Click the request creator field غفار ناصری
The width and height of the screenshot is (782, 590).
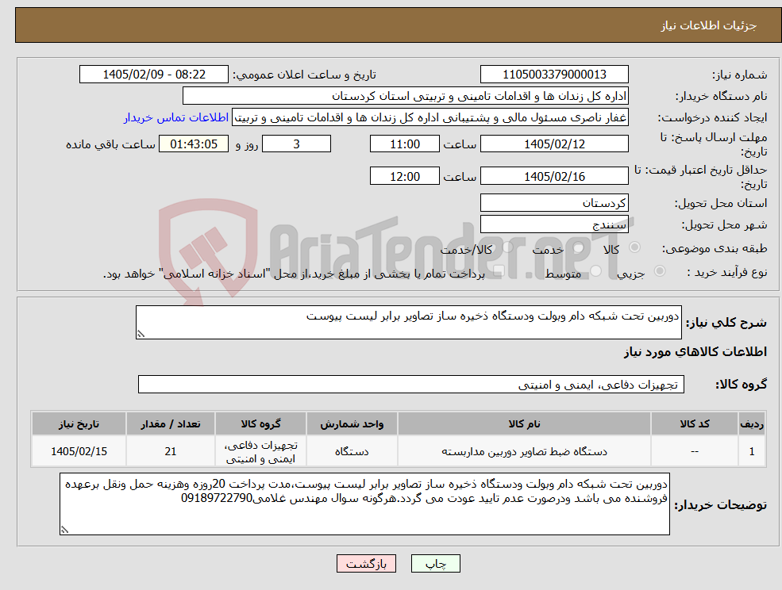pyautogui.click(x=430, y=117)
